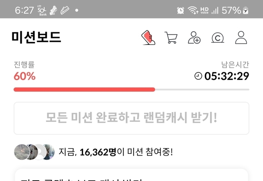Tap the 모든 미션 완료하고 랜덤캐시 받기 button

pyautogui.click(x=131, y=118)
